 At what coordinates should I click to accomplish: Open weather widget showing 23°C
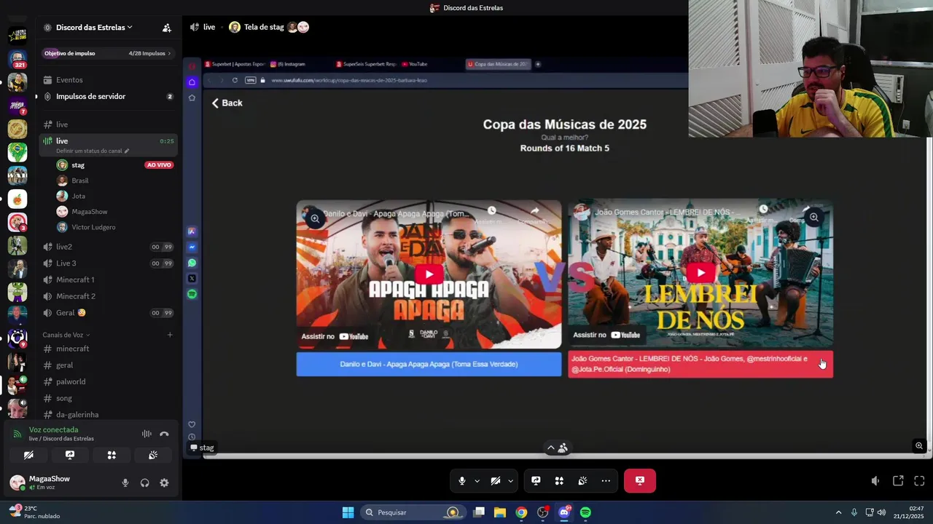tap(34, 512)
